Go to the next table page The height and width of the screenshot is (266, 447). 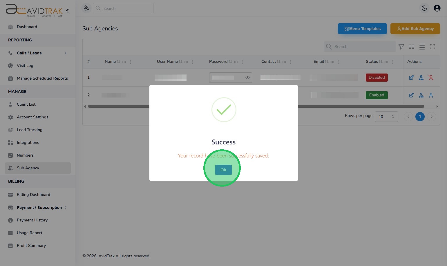[x=432, y=117]
